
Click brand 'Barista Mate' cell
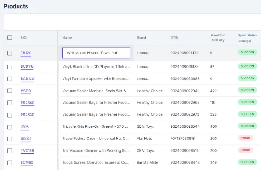(147, 162)
